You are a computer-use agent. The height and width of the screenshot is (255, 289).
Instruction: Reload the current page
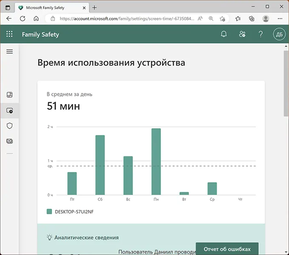click(x=23, y=18)
